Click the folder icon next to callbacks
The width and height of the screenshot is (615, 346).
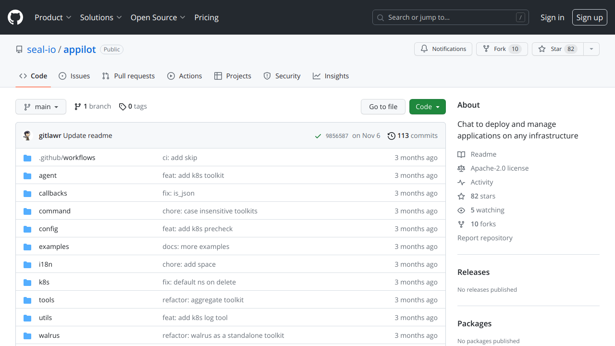(x=27, y=193)
